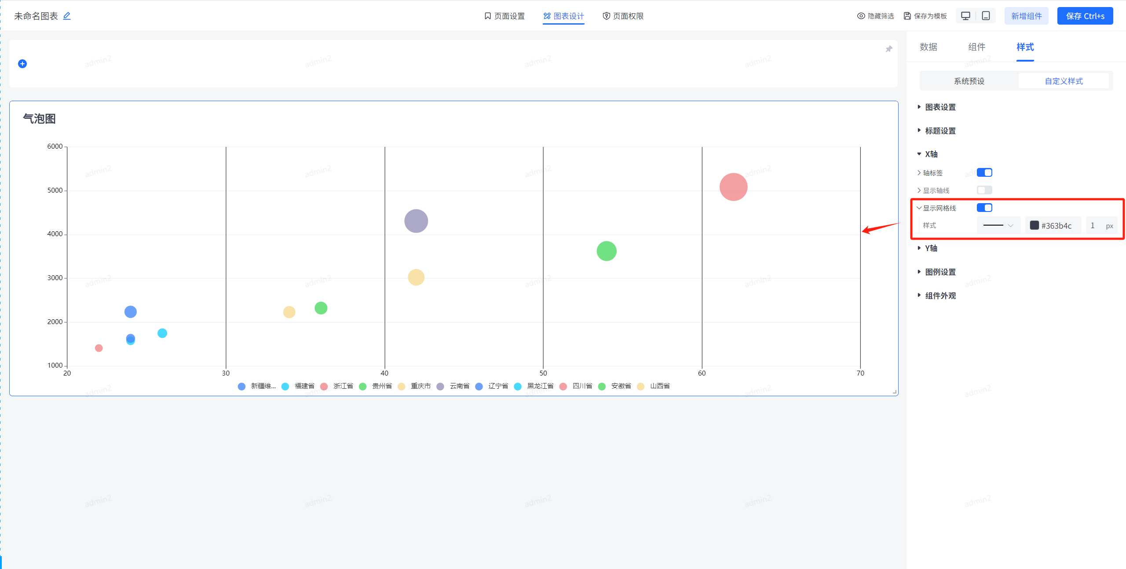Switch to mobile preview tablet icon
Viewport: 1126px width, 569px height.
(986, 16)
